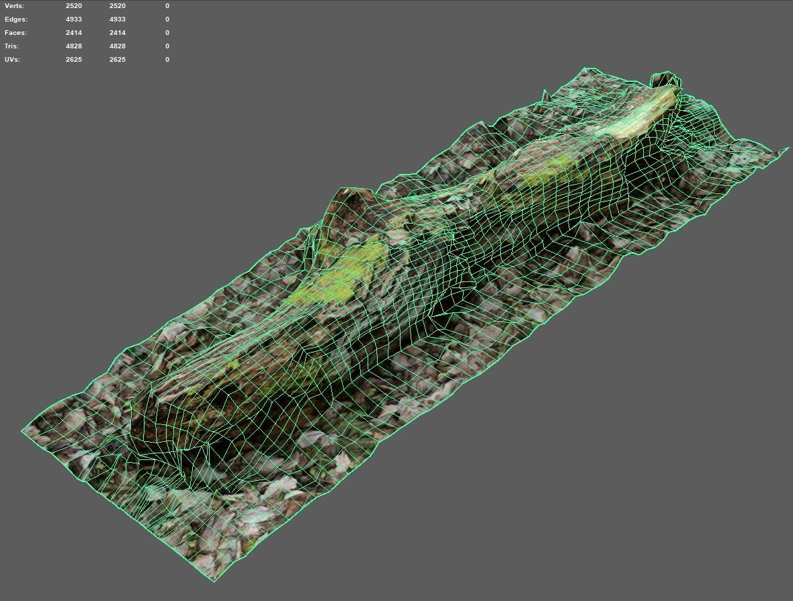
Task: Click the leftmost 4828 value in Tris row
Action: click(74, 46)
